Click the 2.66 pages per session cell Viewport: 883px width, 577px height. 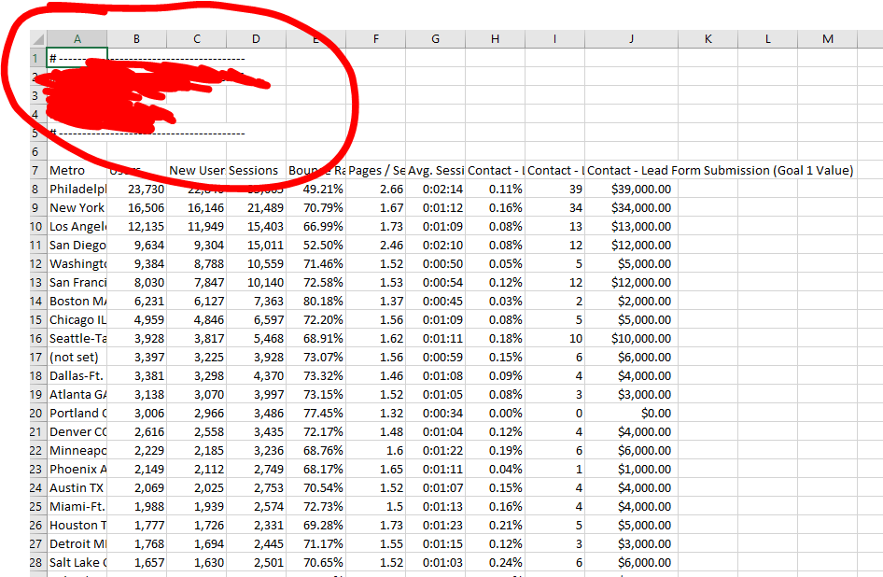click(x=375, y=190)
